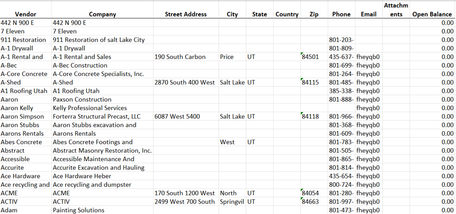Select phone cell 385-338-
The width and height of the screenshot is (456, 214).
(x=341, y=91)
